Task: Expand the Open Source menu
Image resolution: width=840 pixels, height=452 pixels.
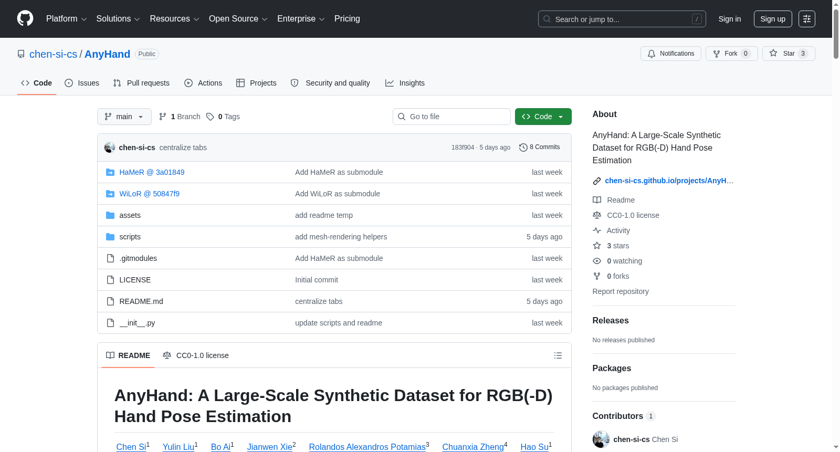Action: pyautogui.click(x=238, y=19)
